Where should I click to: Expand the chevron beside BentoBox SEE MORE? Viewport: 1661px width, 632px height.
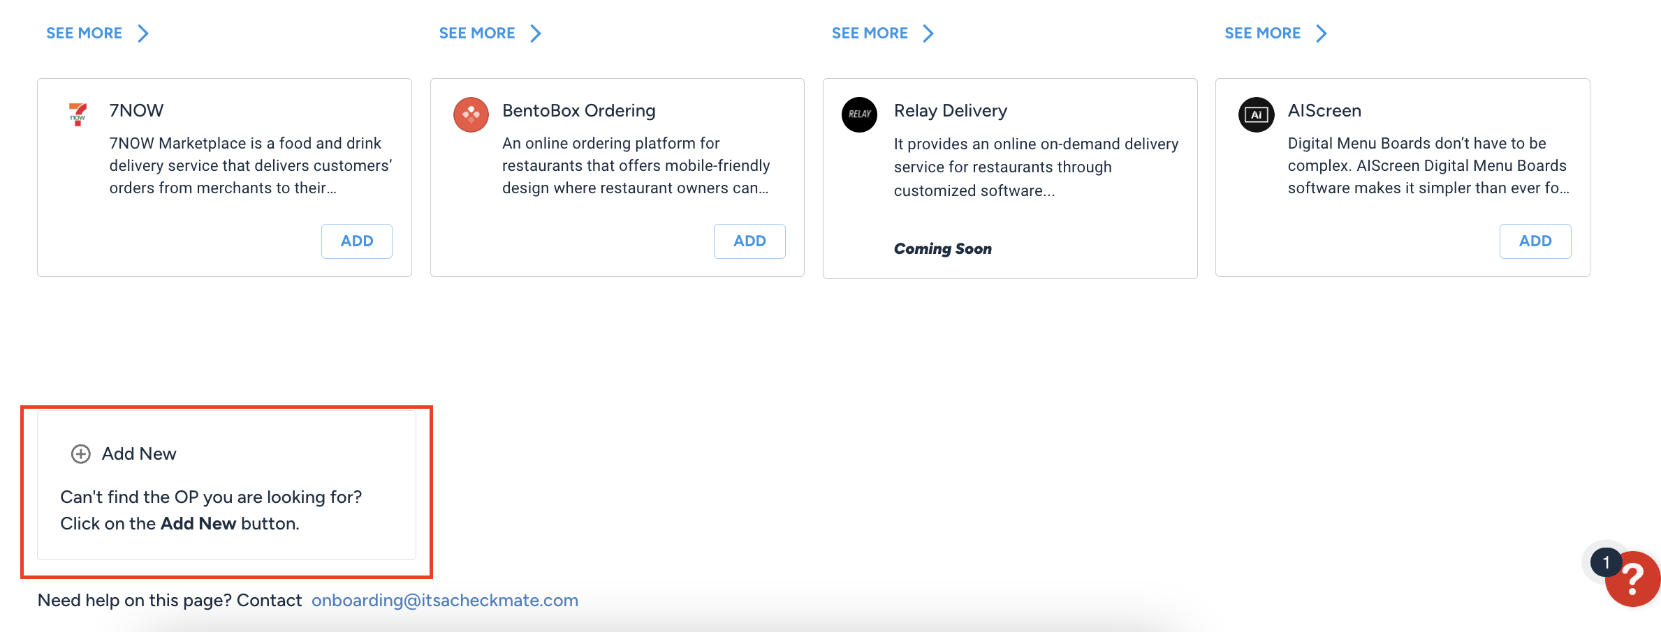click(x=536, y=32)
